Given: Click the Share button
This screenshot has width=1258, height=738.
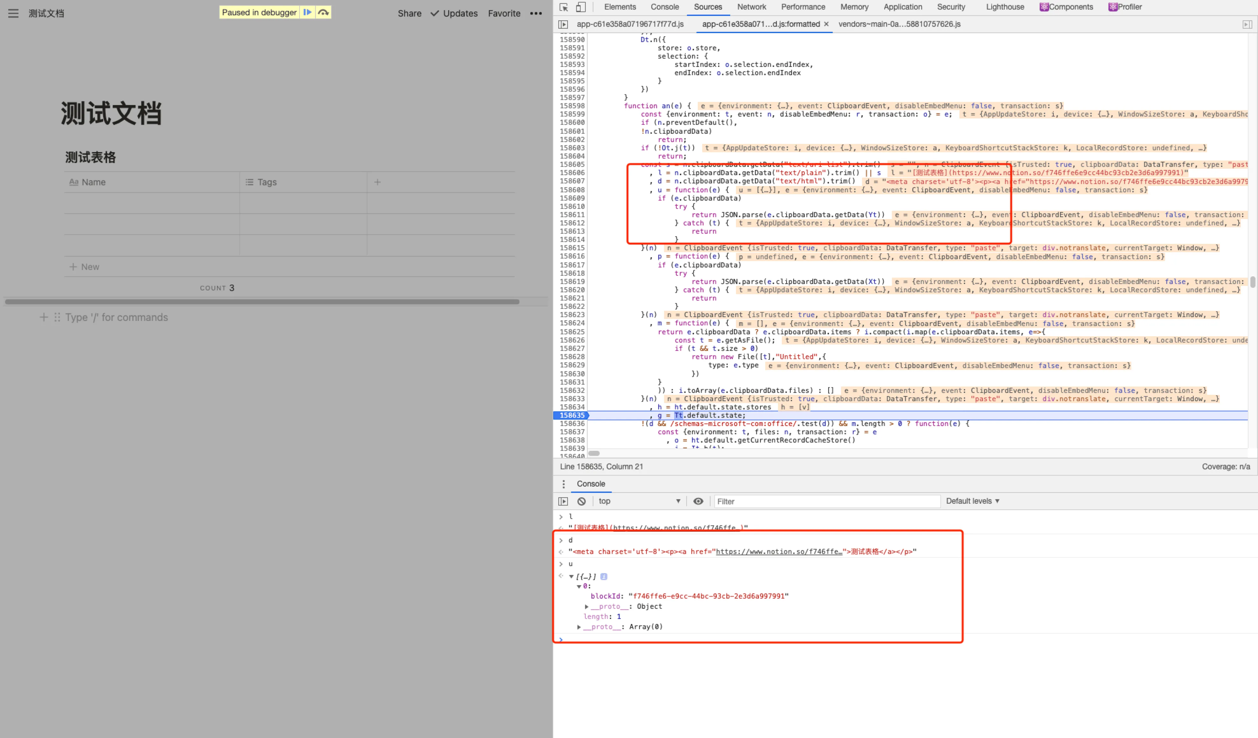Looking at the screenshot, I should click(409, 13).
